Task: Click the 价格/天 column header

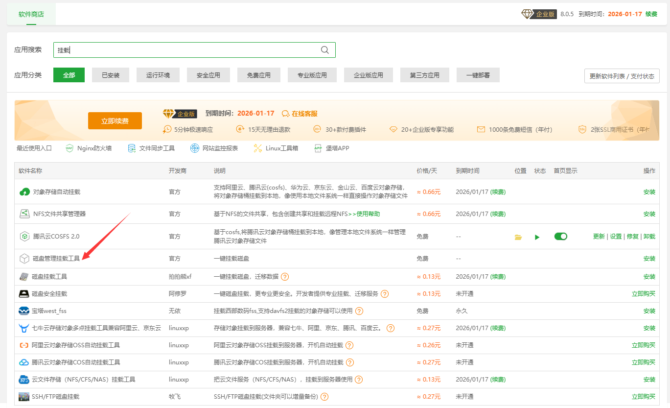Action: pyautogui.click(x=427, y=171)
